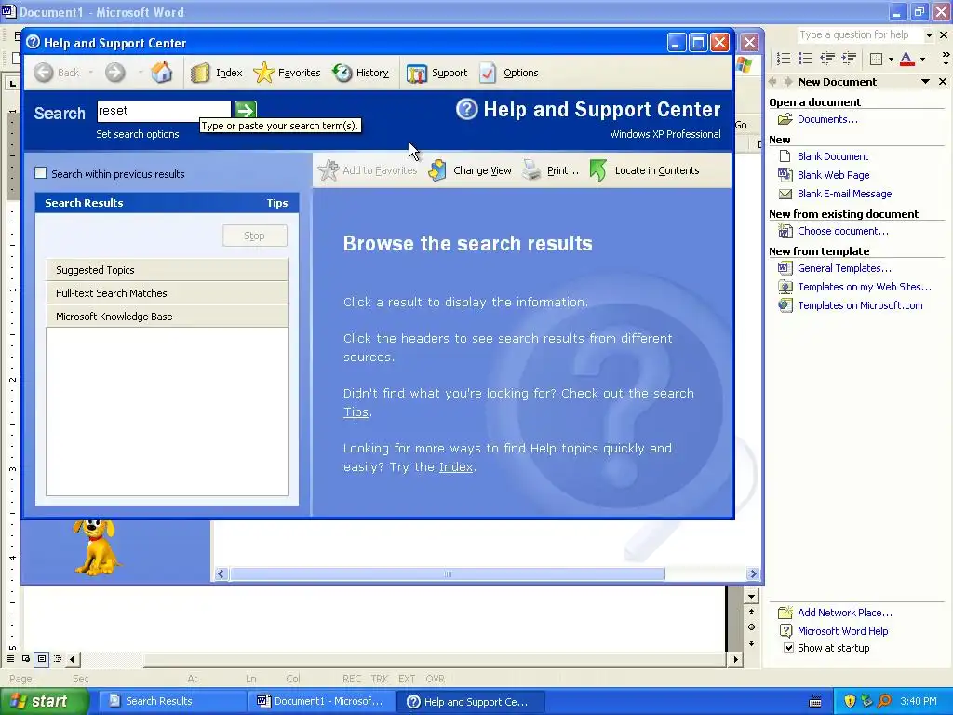
Task: Click Choose document... link
Action: click(842, 231)
